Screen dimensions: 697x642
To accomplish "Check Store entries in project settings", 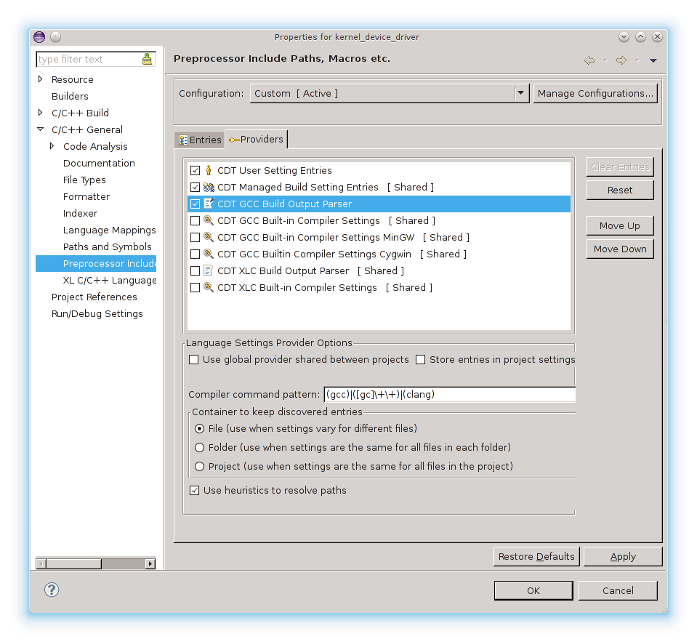I will point(421,359).
